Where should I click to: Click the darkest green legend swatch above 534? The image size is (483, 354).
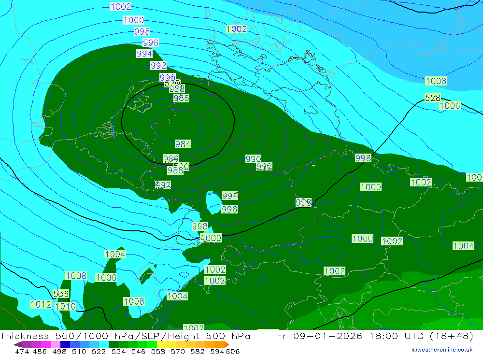(x=114, y=344)
